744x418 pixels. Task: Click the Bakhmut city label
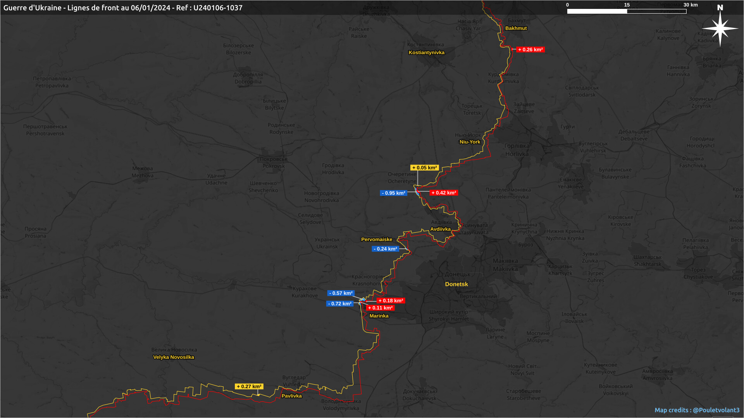516,28
